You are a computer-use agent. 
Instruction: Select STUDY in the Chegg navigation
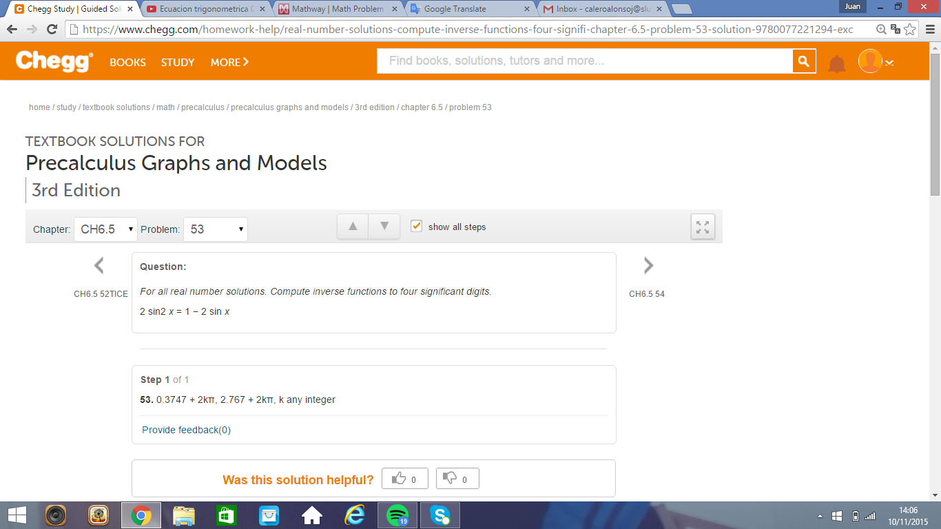click(177, 62)
